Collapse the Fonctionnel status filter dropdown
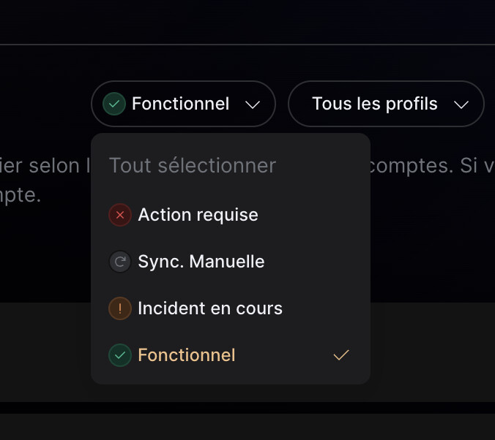The image size is (495, 440). tap(183, 104)
